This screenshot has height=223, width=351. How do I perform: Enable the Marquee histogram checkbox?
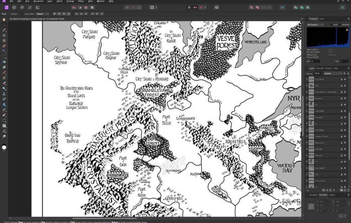340,25
